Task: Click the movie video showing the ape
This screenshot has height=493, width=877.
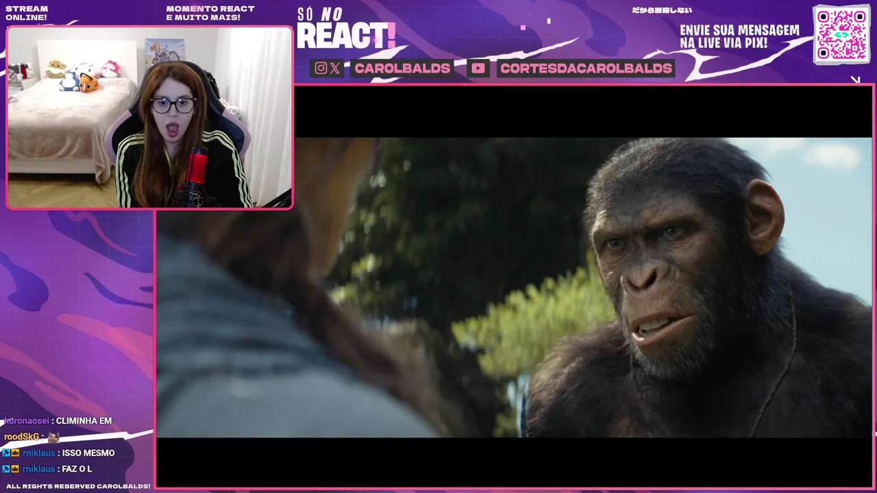Action: [x=514, y=288]
